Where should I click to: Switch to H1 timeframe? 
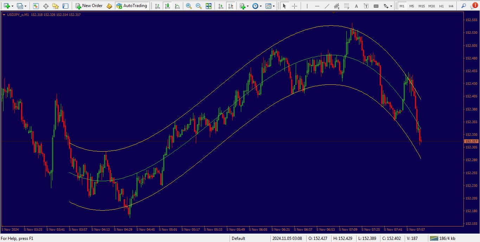point(441,6)
